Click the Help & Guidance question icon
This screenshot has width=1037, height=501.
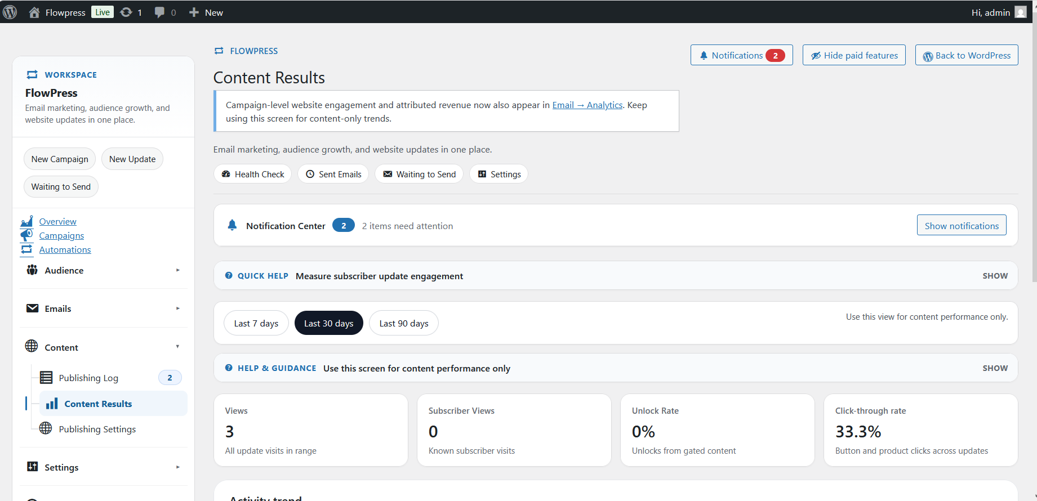coord(229,368)
